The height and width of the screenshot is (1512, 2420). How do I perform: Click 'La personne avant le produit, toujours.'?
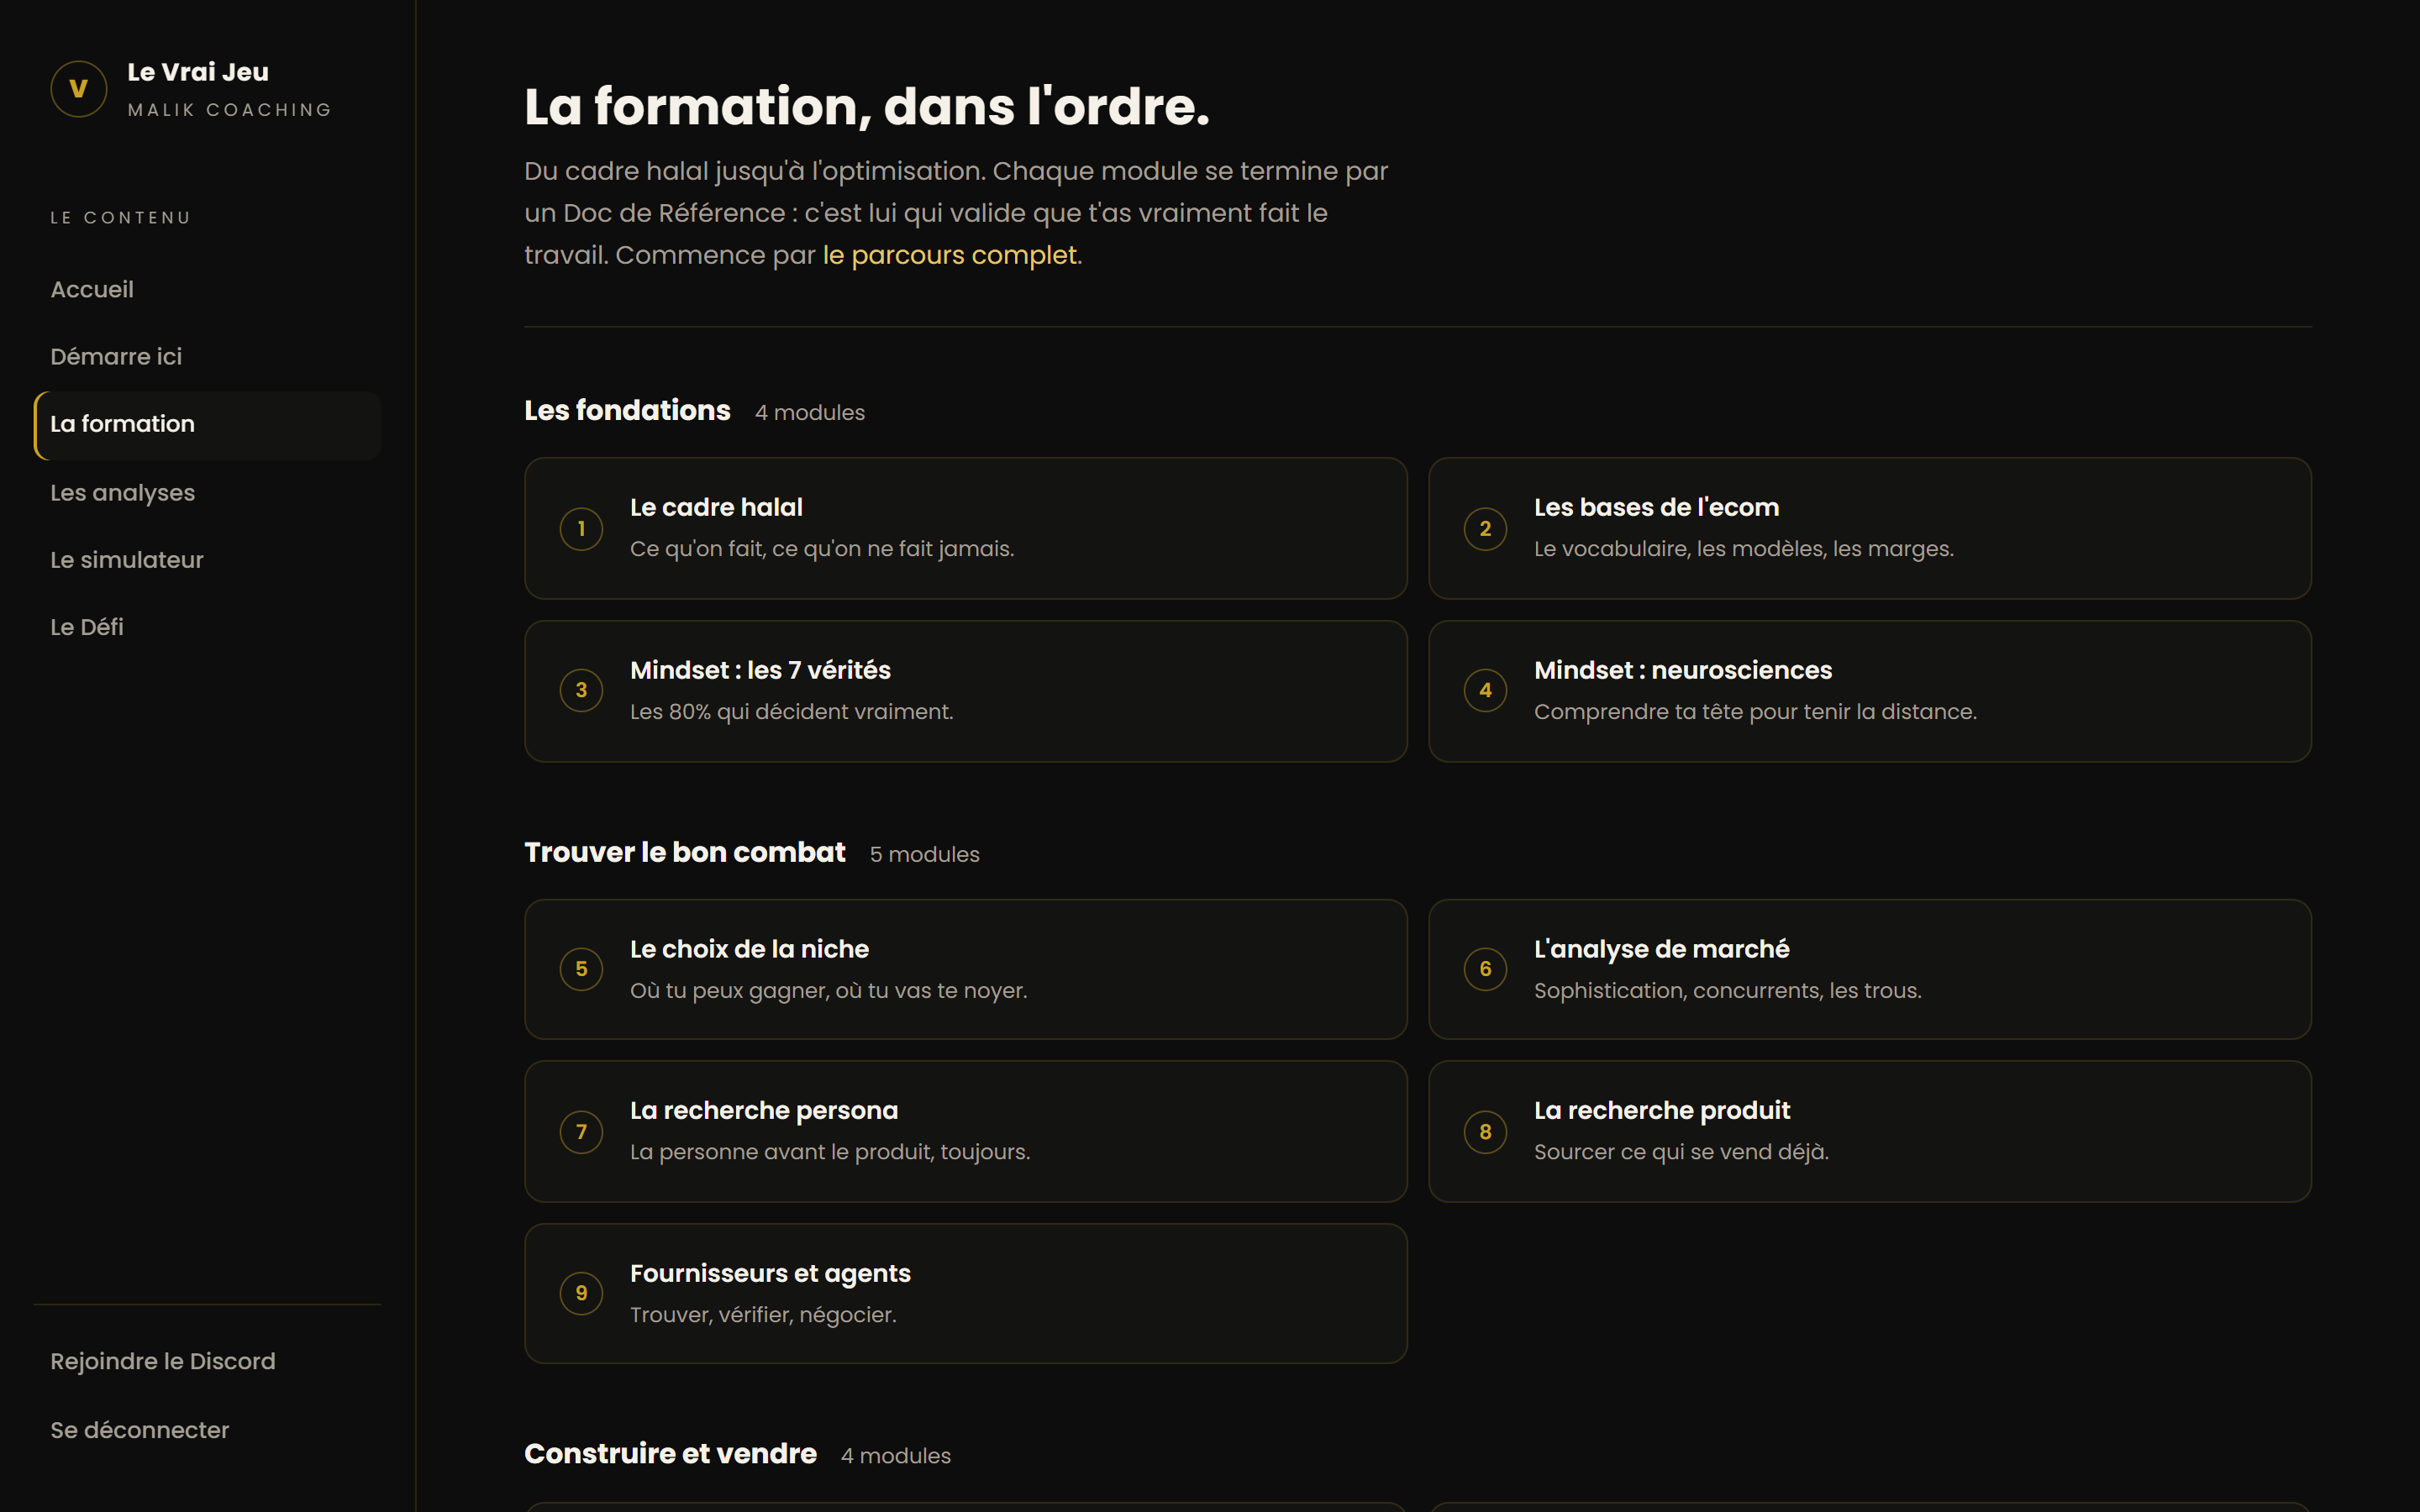pos(830,1152)
